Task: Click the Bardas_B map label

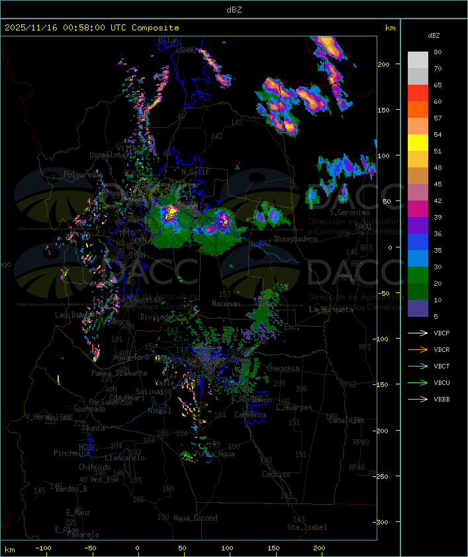Action: [x=71, y=489]
